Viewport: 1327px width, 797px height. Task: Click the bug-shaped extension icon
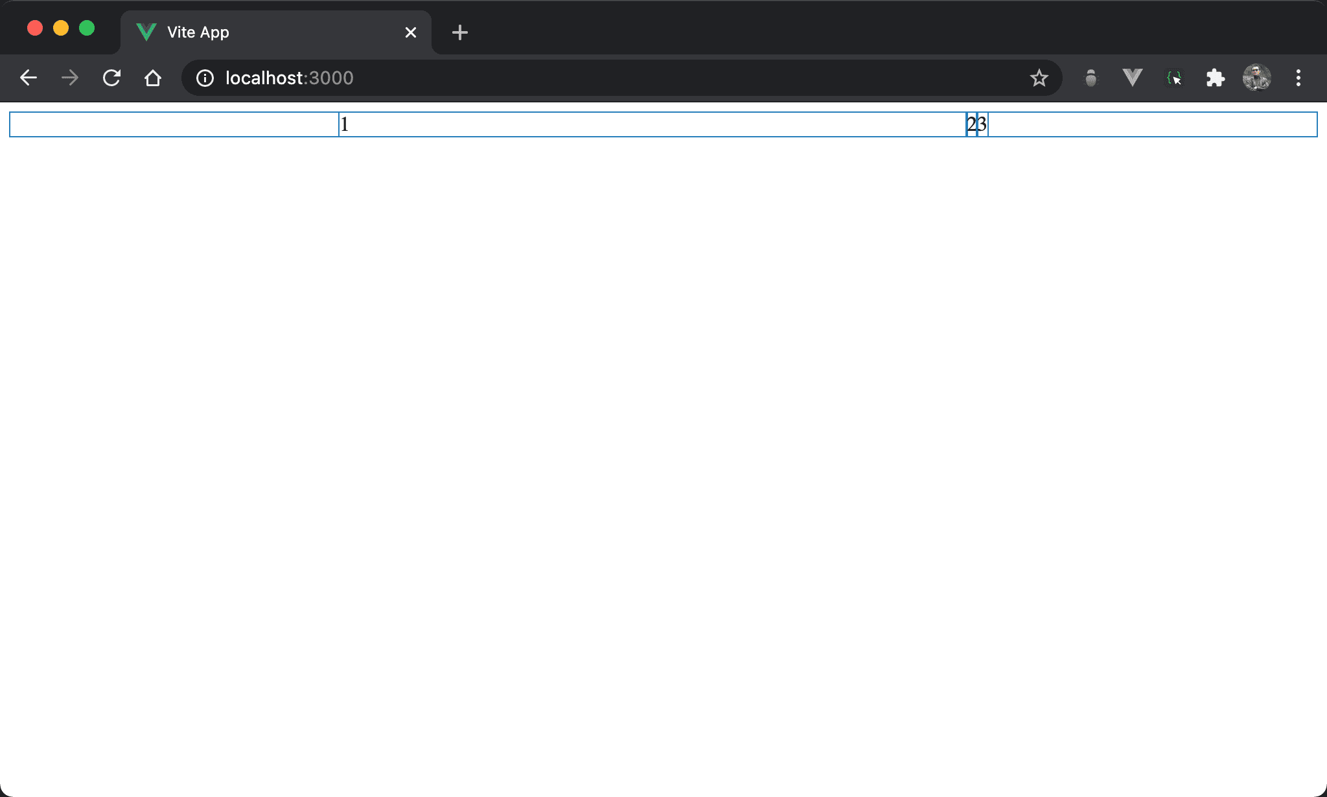pos(1091,78)
